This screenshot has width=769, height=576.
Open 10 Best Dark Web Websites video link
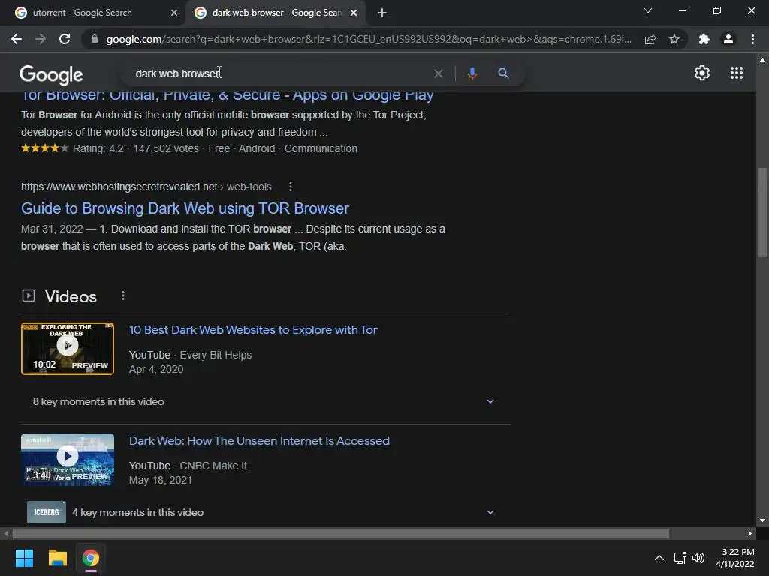(x=253, y=330)
